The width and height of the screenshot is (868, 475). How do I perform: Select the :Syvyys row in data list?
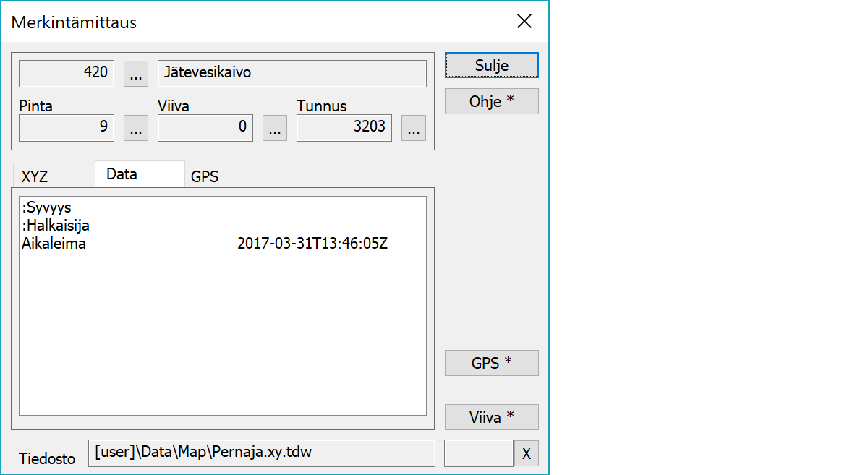(x=47, y=208)
